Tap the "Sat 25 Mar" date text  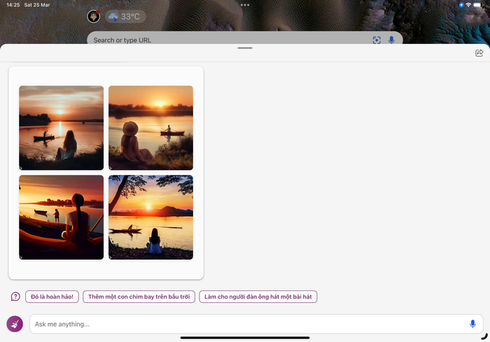(37, 5)
